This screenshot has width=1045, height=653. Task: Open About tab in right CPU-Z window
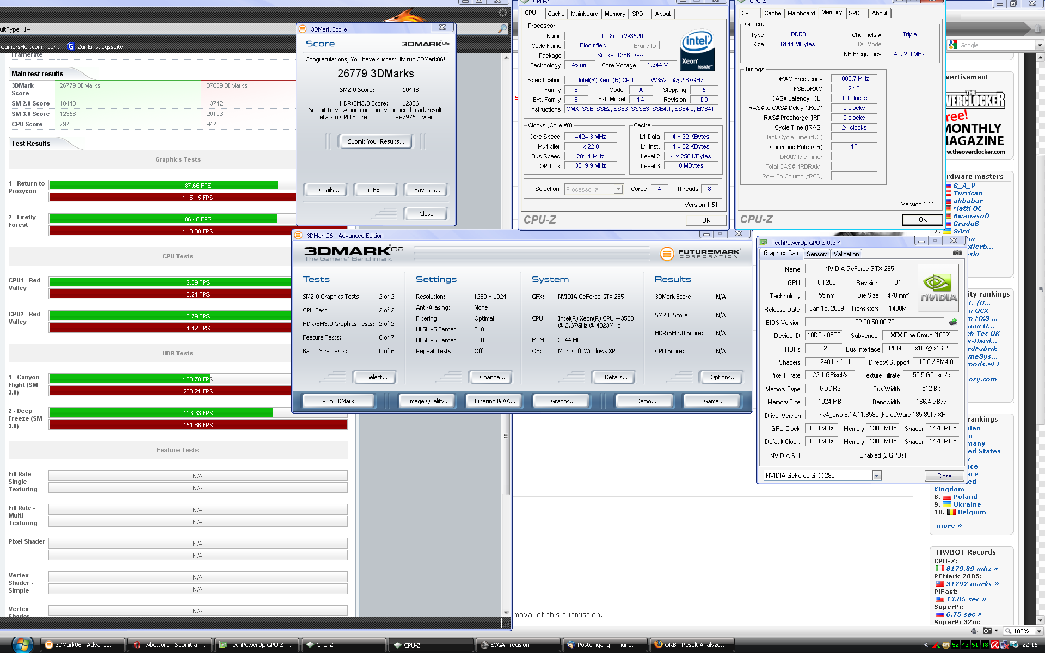tap(880, 13)
